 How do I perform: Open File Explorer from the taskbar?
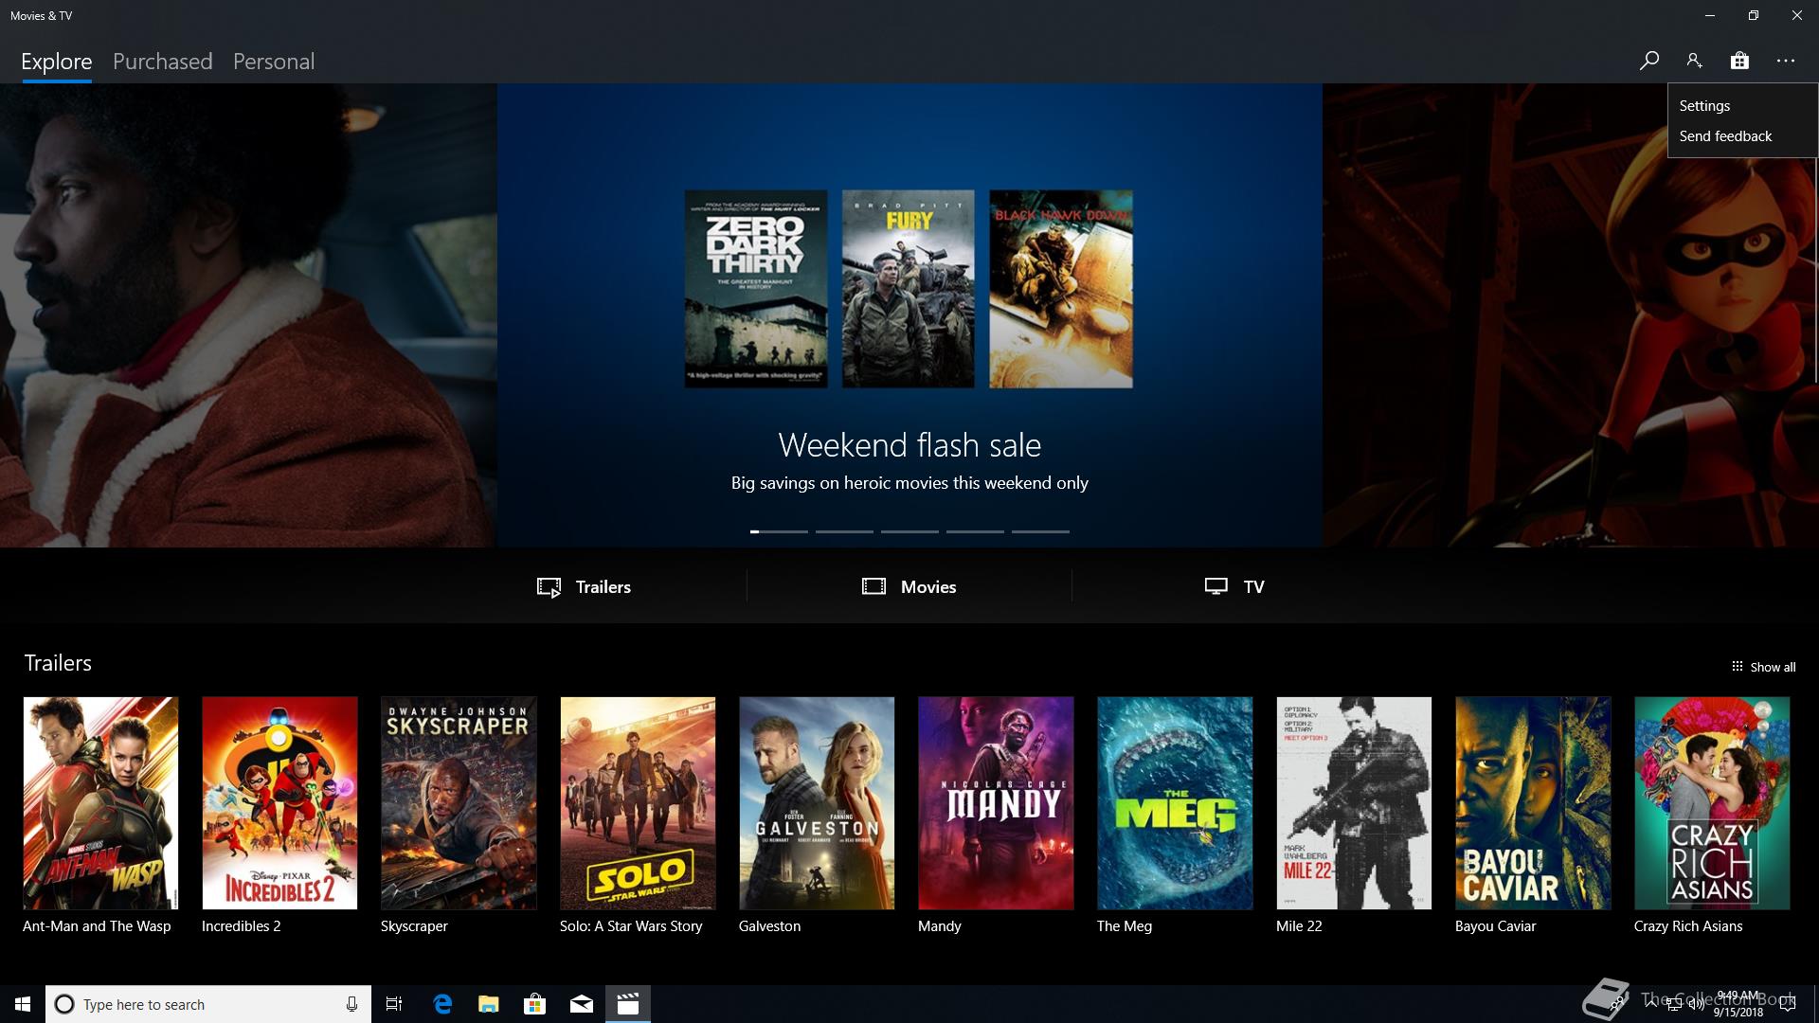[489, 1004]
